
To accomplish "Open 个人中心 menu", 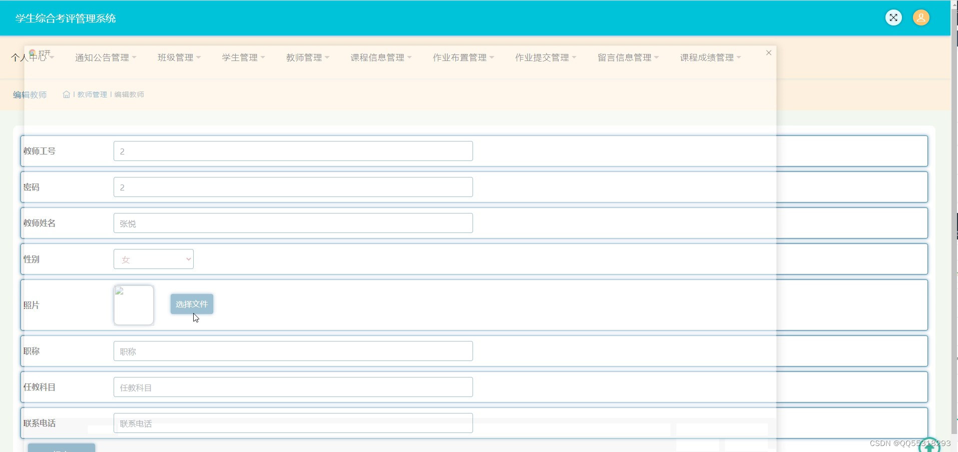I will (33, 57).
